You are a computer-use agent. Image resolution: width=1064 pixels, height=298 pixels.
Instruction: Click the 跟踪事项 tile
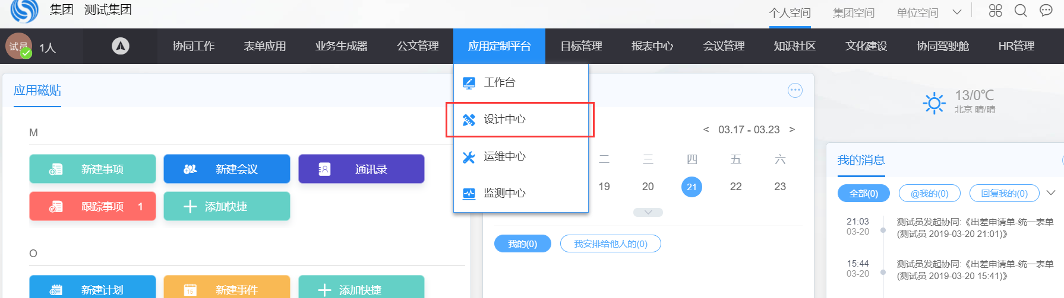coord(93,207)
